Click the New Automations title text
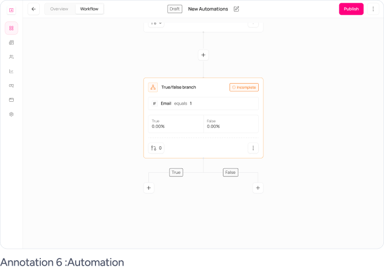This screenshot has height=269, width=384. point(208,9)
